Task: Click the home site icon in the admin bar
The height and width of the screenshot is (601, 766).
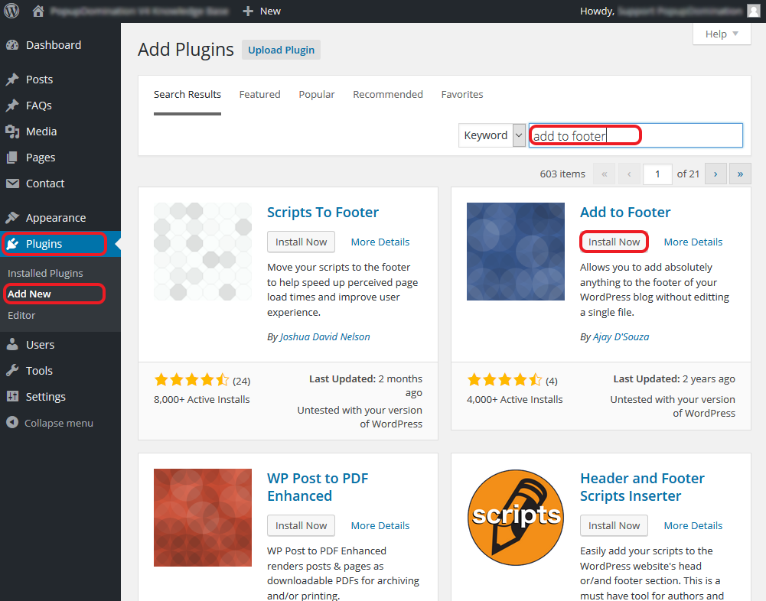Action: pyautogui.click(x=38, y=11)
